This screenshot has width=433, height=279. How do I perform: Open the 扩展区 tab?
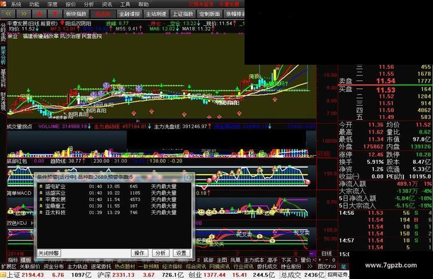point(9,266)
